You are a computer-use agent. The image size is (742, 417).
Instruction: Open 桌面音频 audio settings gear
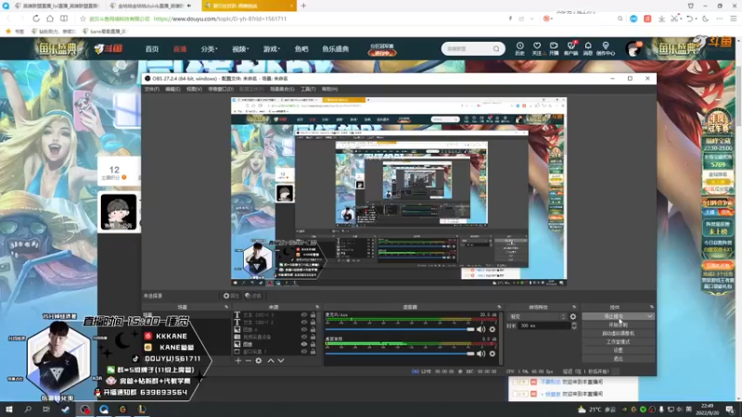point(493,354)
